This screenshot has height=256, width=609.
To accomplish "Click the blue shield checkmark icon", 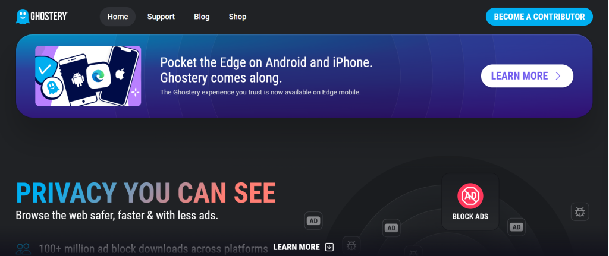I will [44, 69].
